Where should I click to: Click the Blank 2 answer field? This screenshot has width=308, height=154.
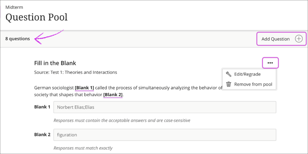coord(165,135)
